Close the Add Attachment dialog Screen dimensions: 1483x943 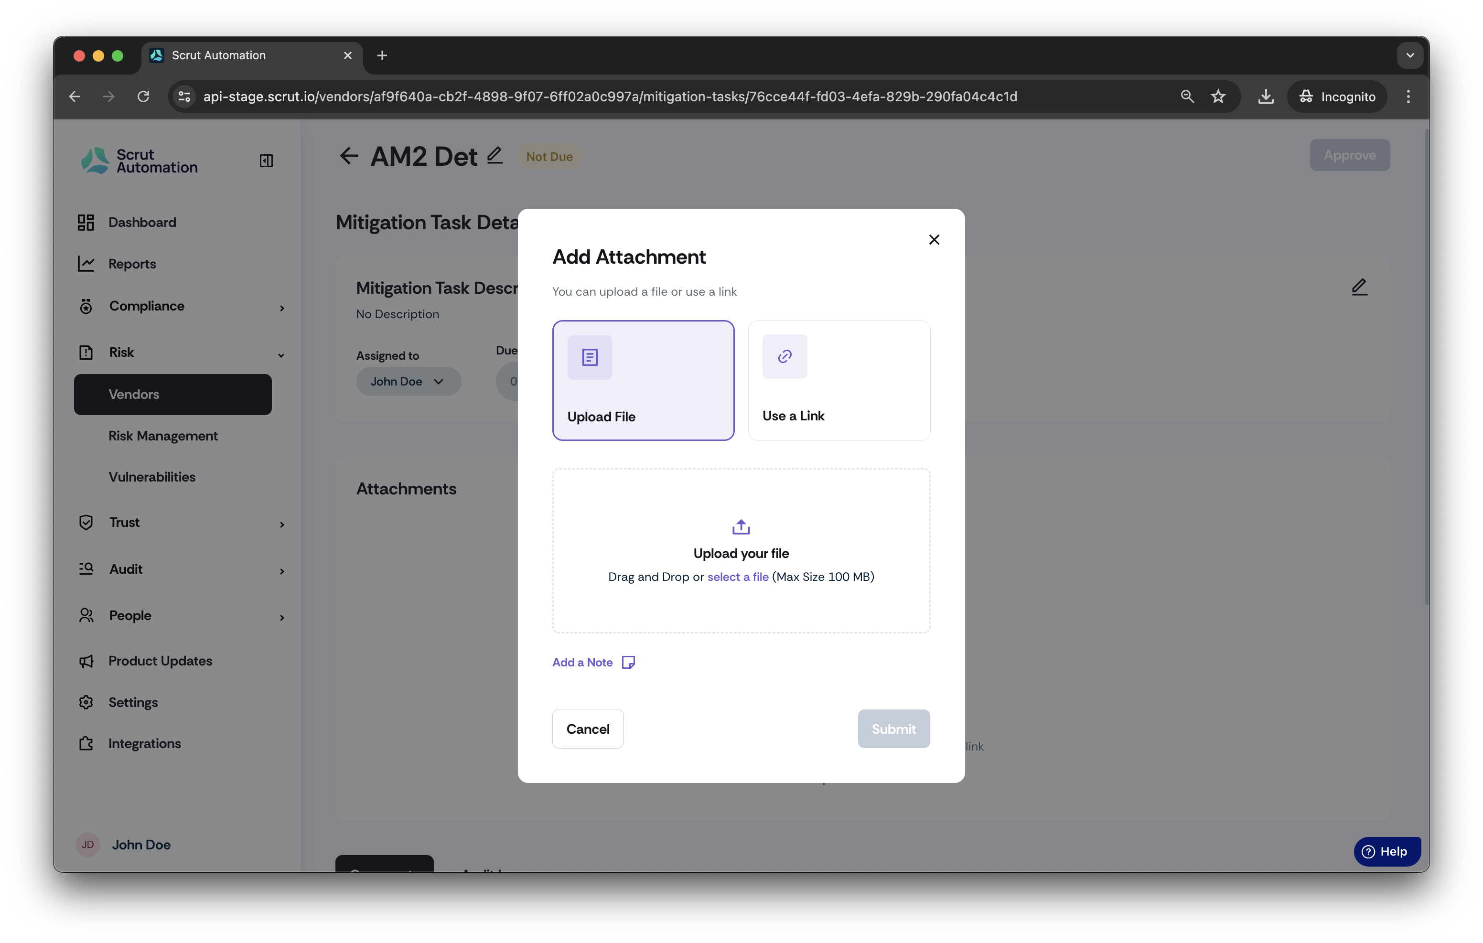pos(934,240)
